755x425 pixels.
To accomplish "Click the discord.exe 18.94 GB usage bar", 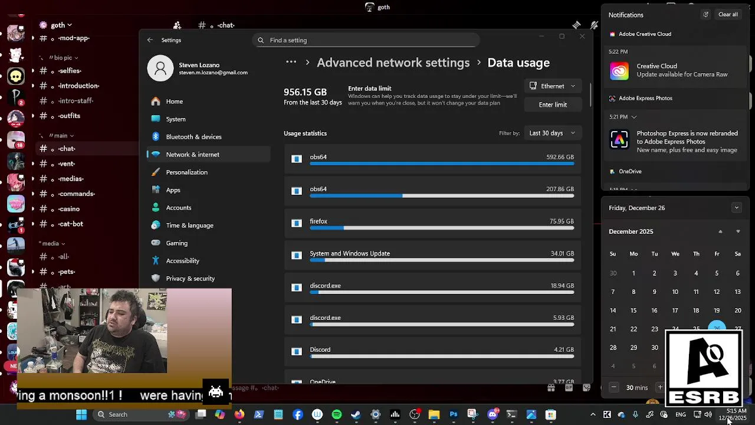I will [x=442, y=292].
